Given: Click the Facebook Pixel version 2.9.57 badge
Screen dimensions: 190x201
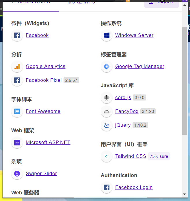Looking at the screenshot, I should 71,80.
